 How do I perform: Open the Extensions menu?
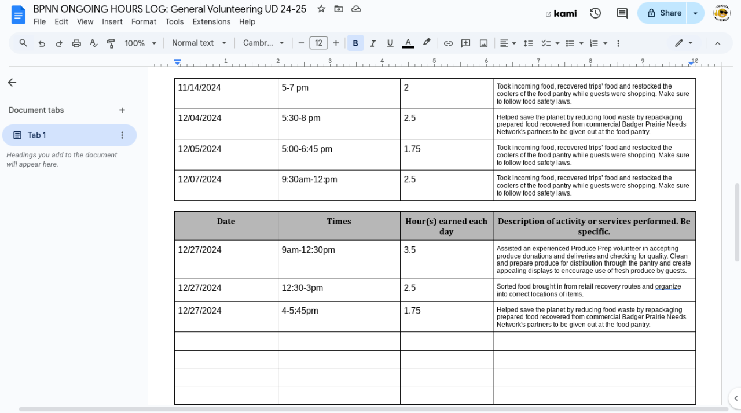[x=211, y=21]
